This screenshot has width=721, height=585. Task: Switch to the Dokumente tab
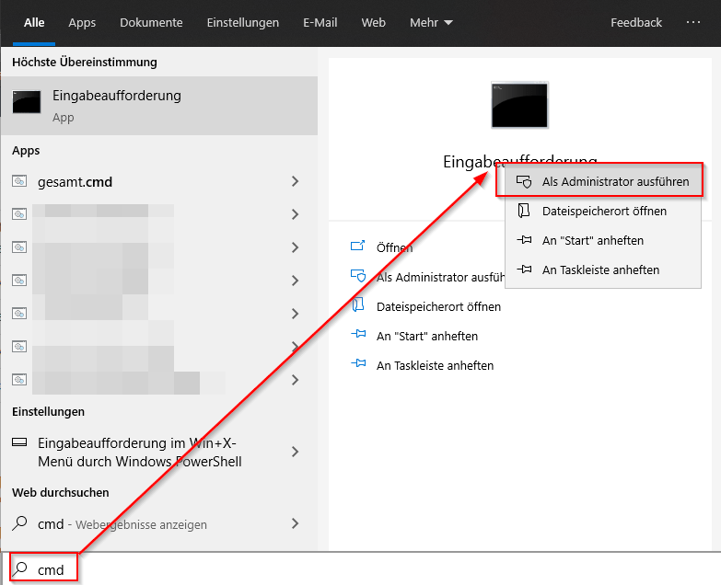pyautogui.click(x=151, y=23)
